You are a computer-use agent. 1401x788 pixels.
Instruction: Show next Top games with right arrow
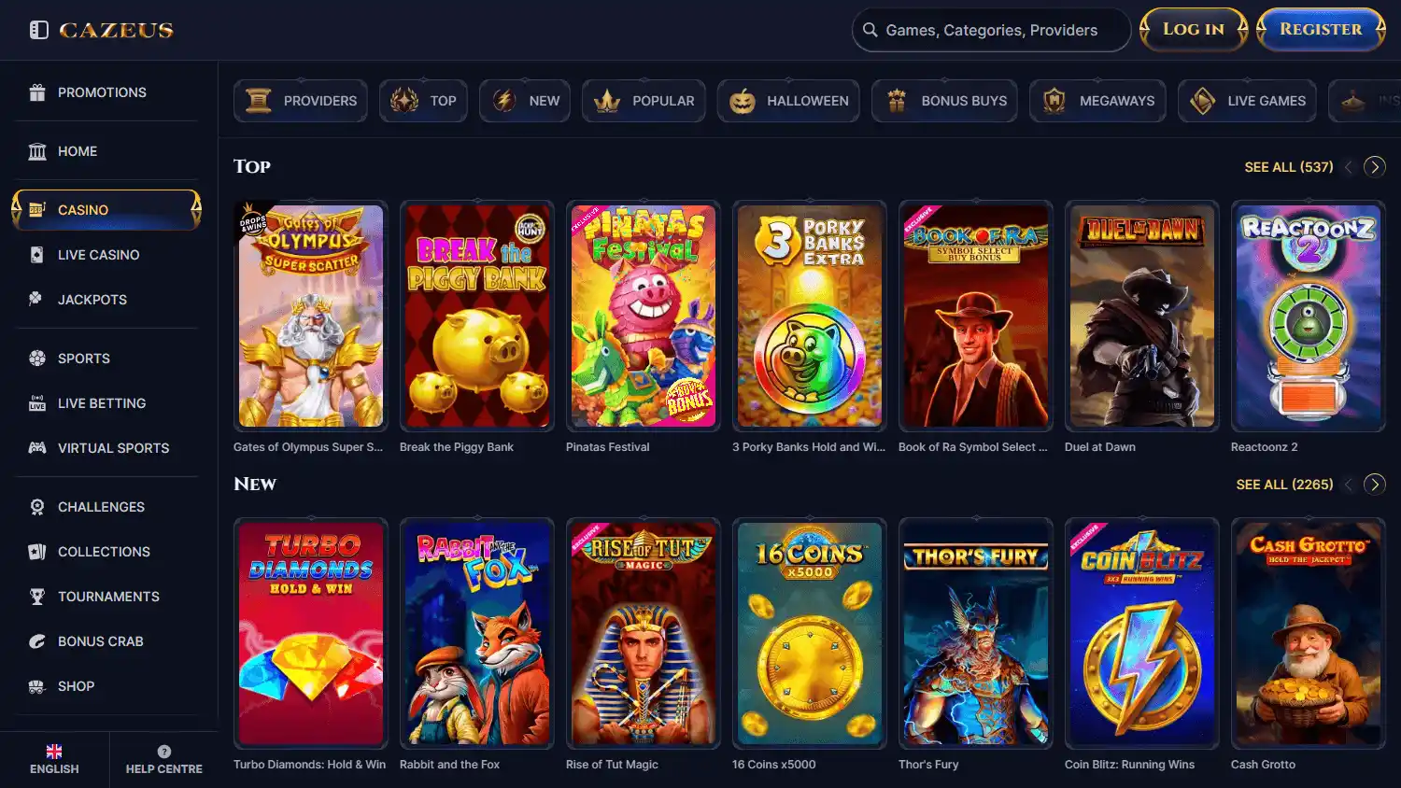coord(1374,167)
